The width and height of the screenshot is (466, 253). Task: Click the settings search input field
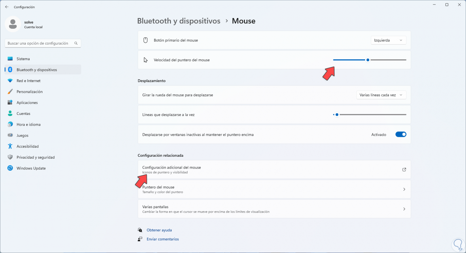(40, 43)
